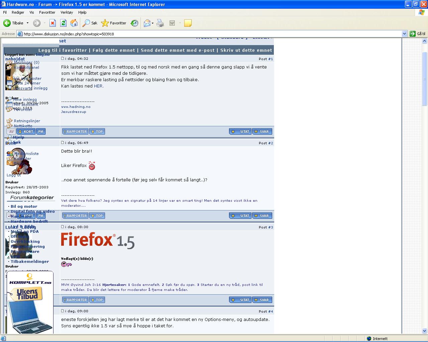This screenshot has height=342, width=428.
Task: Open attached image thumbnail in post #3
Action: 67,265
